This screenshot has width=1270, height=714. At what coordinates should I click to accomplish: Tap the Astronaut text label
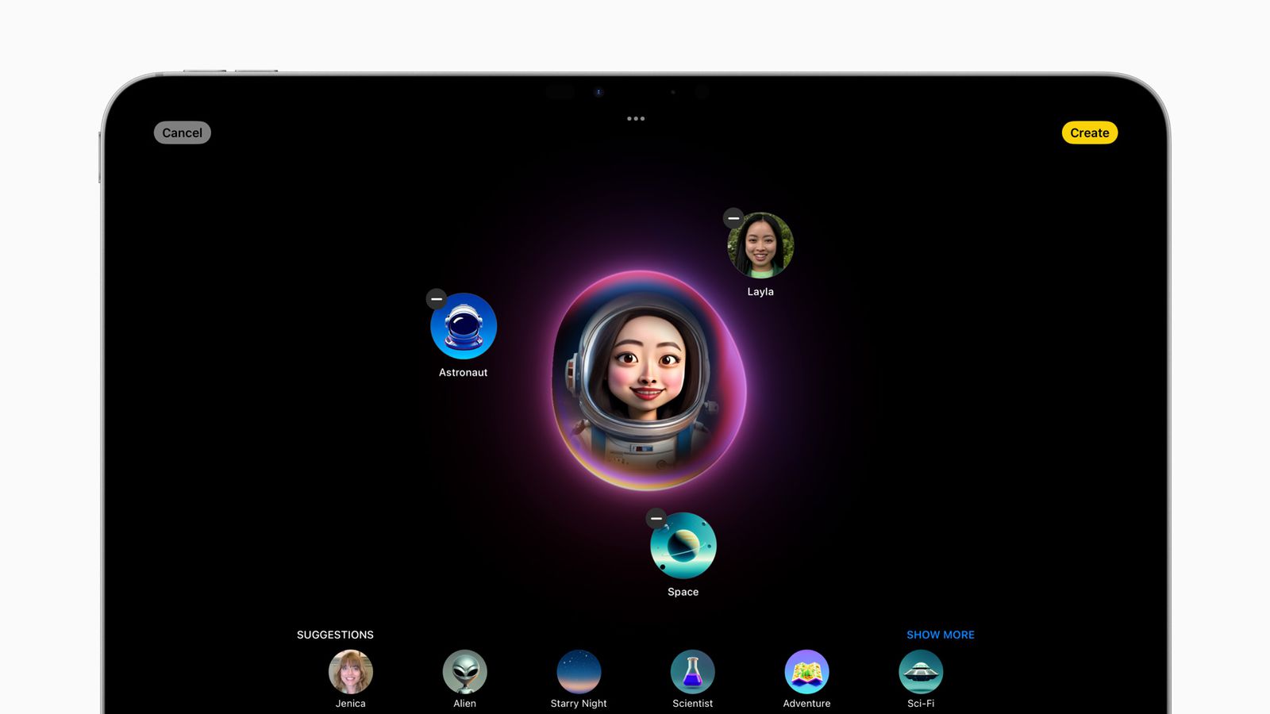click(x=463, y=373)
